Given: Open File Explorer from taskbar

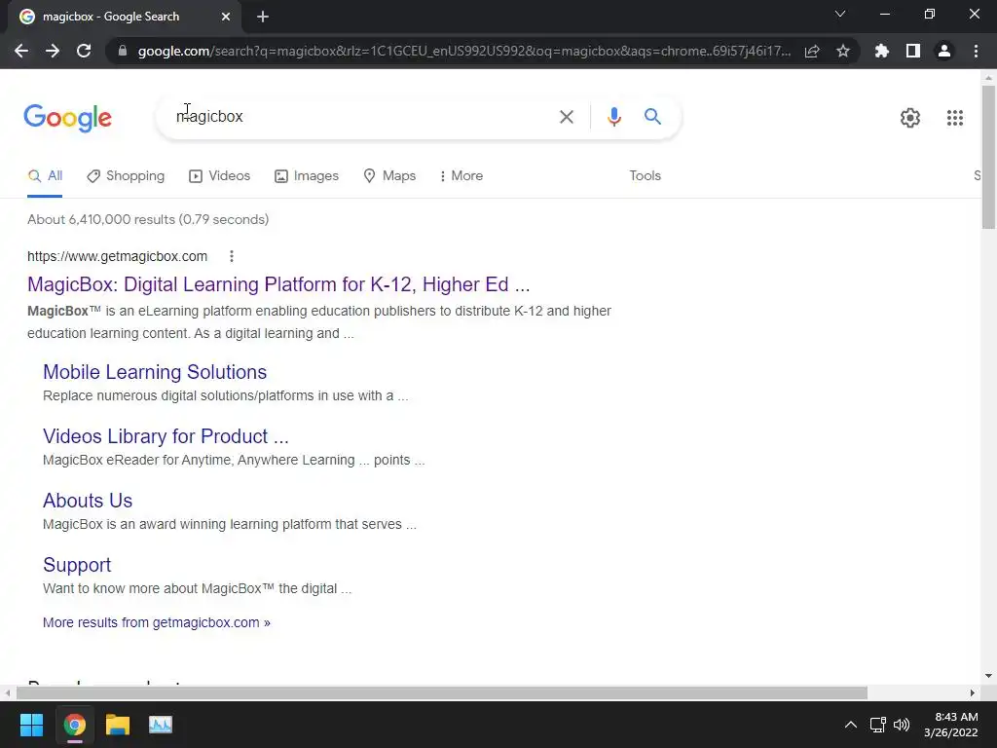Looking at the screenshot, I should pyautogui.click(x=117, y=725).
